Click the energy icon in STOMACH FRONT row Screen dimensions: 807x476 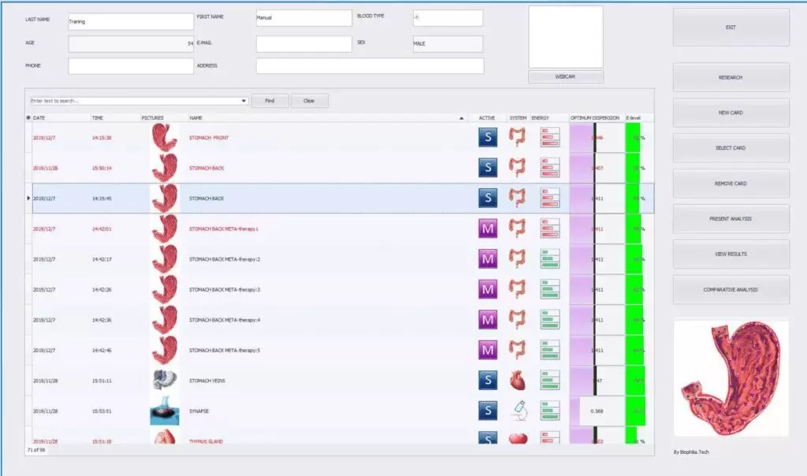pyautogui.click(x=549, y=138)
